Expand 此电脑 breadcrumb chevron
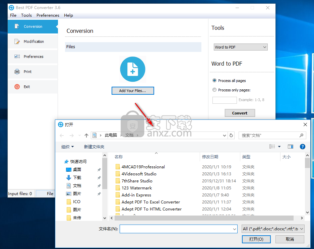314x249 pixels. pos(121,136)
